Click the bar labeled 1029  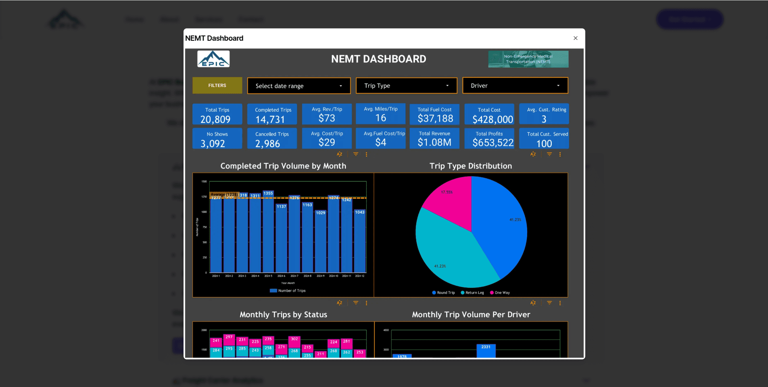320,241
